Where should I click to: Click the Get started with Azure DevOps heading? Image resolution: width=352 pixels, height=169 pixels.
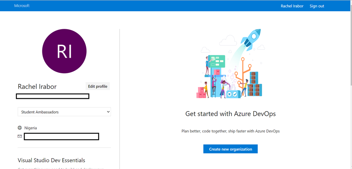[x=230, y=114]
